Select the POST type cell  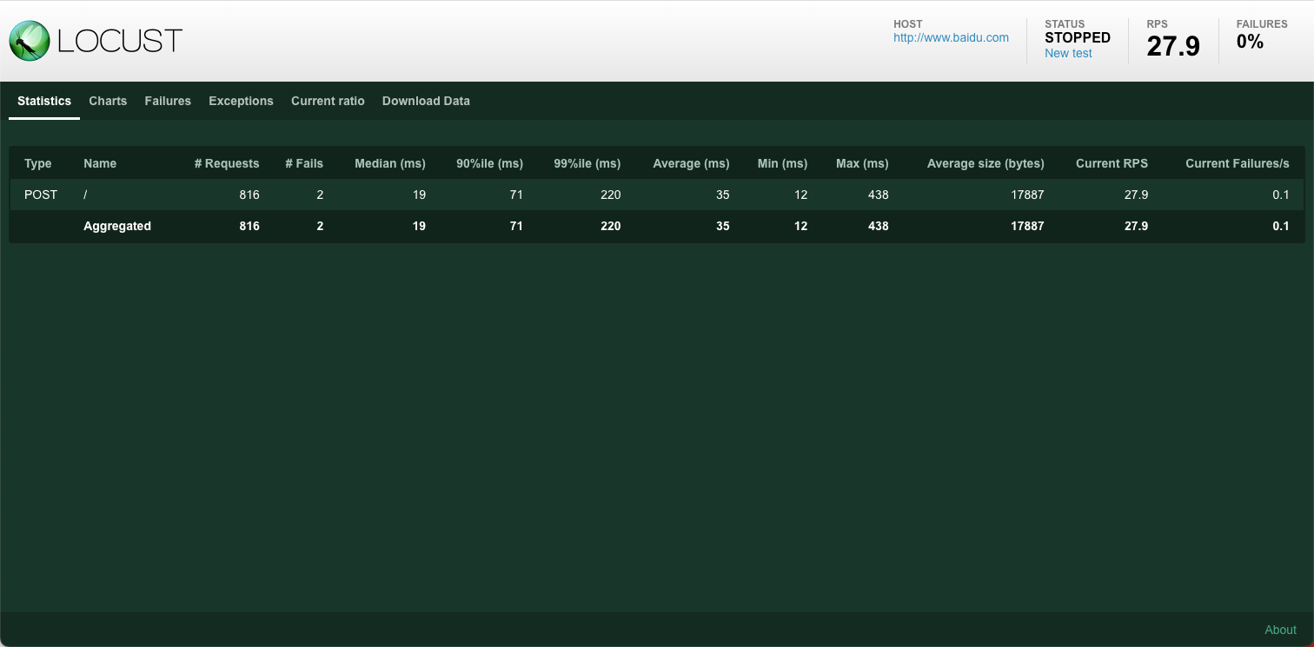(41, 195)
